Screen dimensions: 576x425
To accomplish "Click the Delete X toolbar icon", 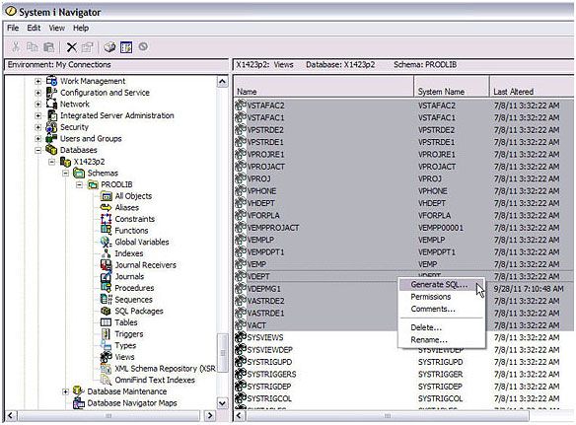I will pos(72,47).
